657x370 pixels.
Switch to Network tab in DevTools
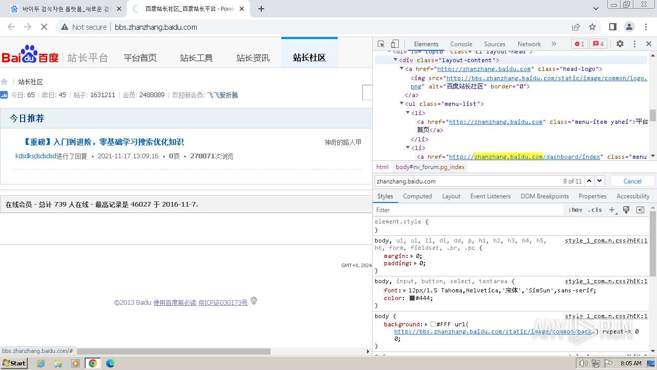[529, 44]
